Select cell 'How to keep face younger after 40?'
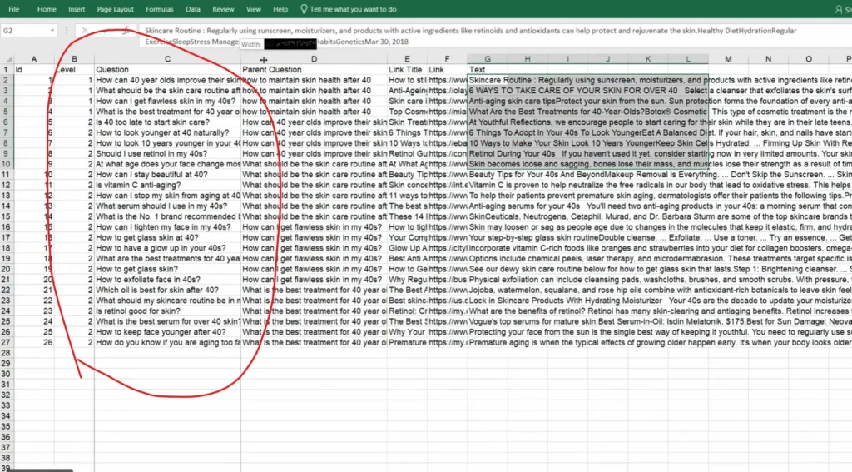 167,332
